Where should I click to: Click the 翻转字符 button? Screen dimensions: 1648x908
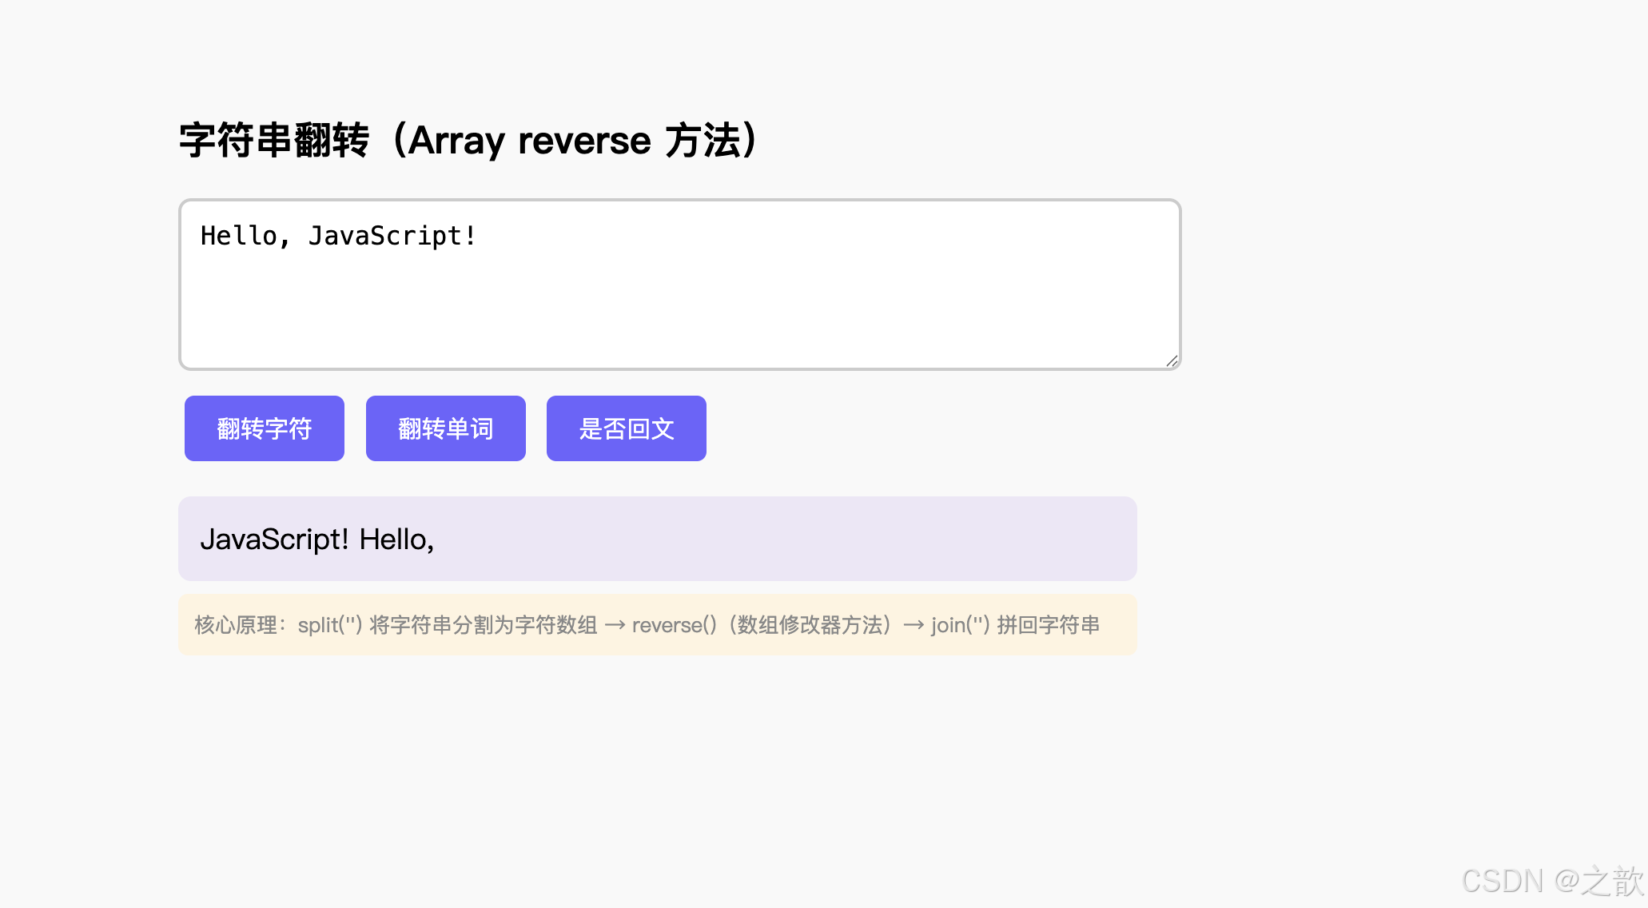[265, 428]
